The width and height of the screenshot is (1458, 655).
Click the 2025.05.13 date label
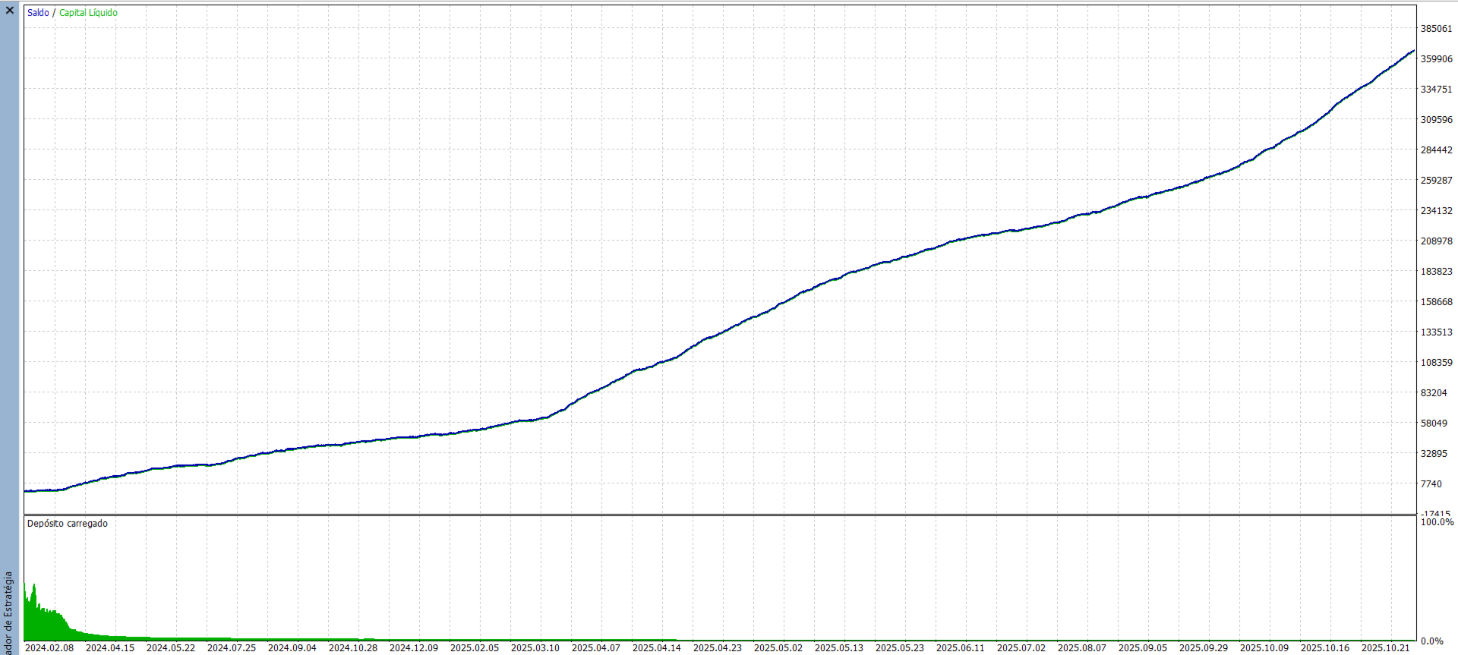[x=839, y=648]
